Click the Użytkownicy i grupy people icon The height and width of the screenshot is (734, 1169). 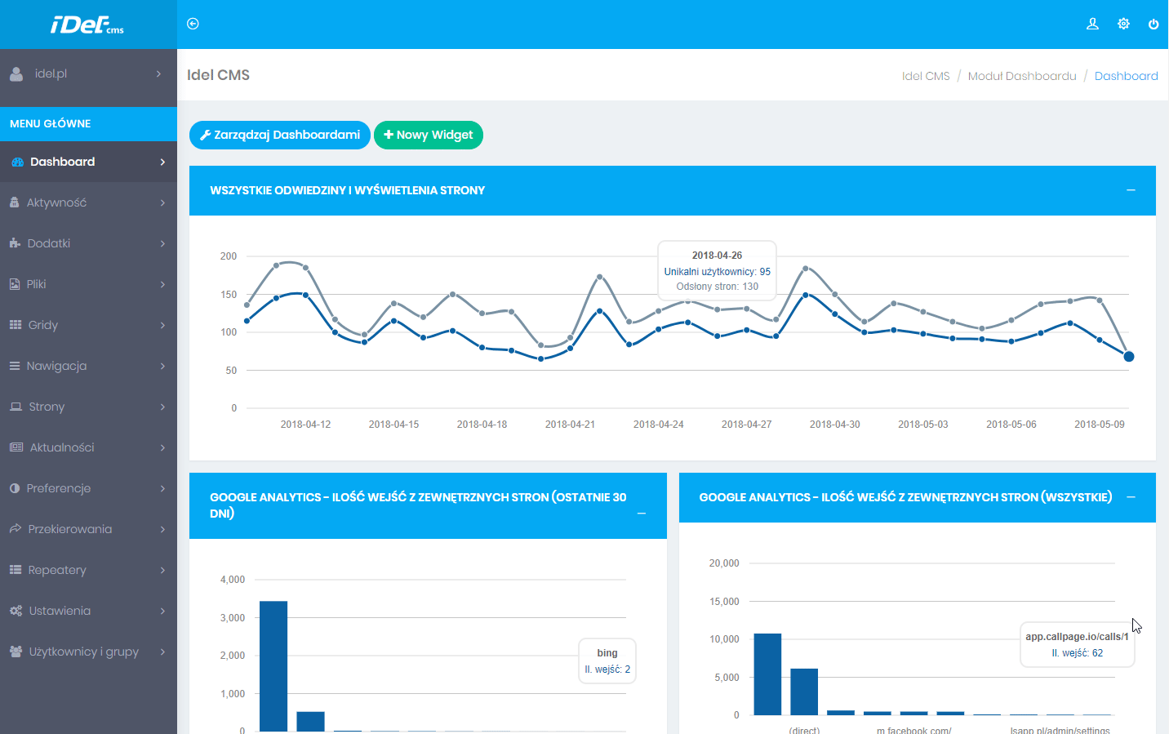tap(16, 651)
